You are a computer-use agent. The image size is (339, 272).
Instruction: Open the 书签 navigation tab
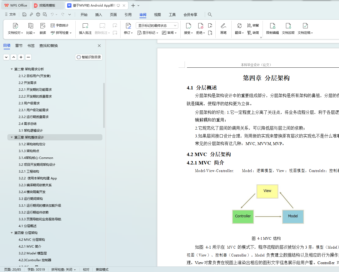pos(31,46)
